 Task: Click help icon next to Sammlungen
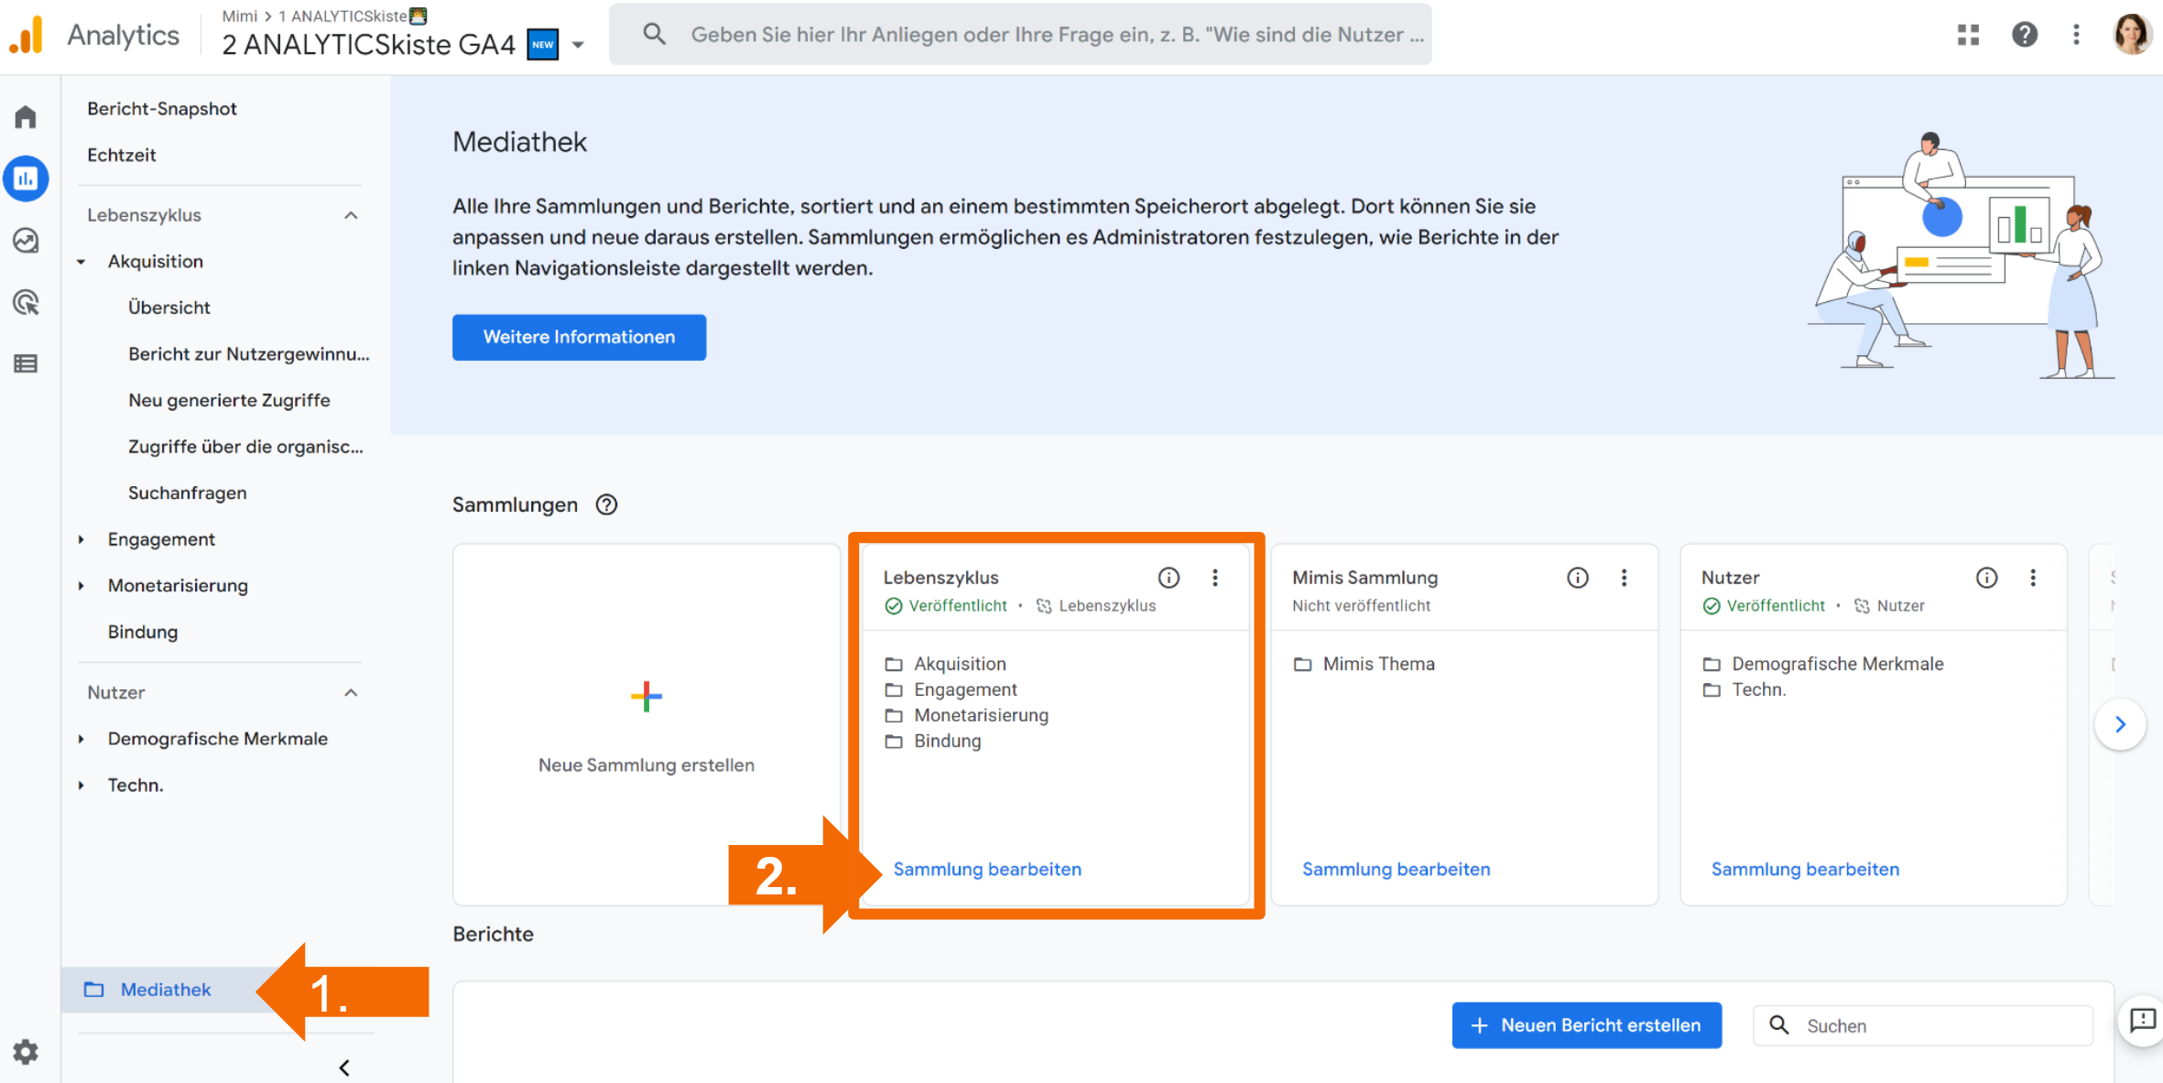click(606, 504)
